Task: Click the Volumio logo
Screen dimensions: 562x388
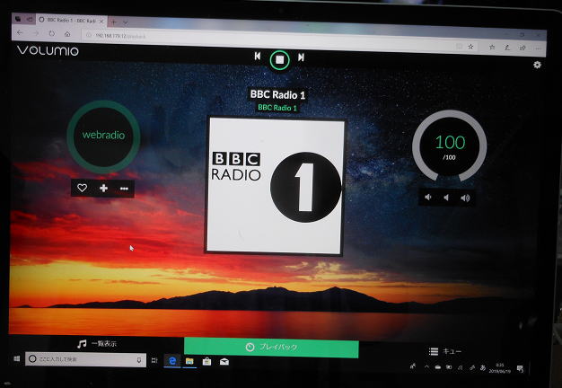Action: pyautogui.click(x=48, y=50)
